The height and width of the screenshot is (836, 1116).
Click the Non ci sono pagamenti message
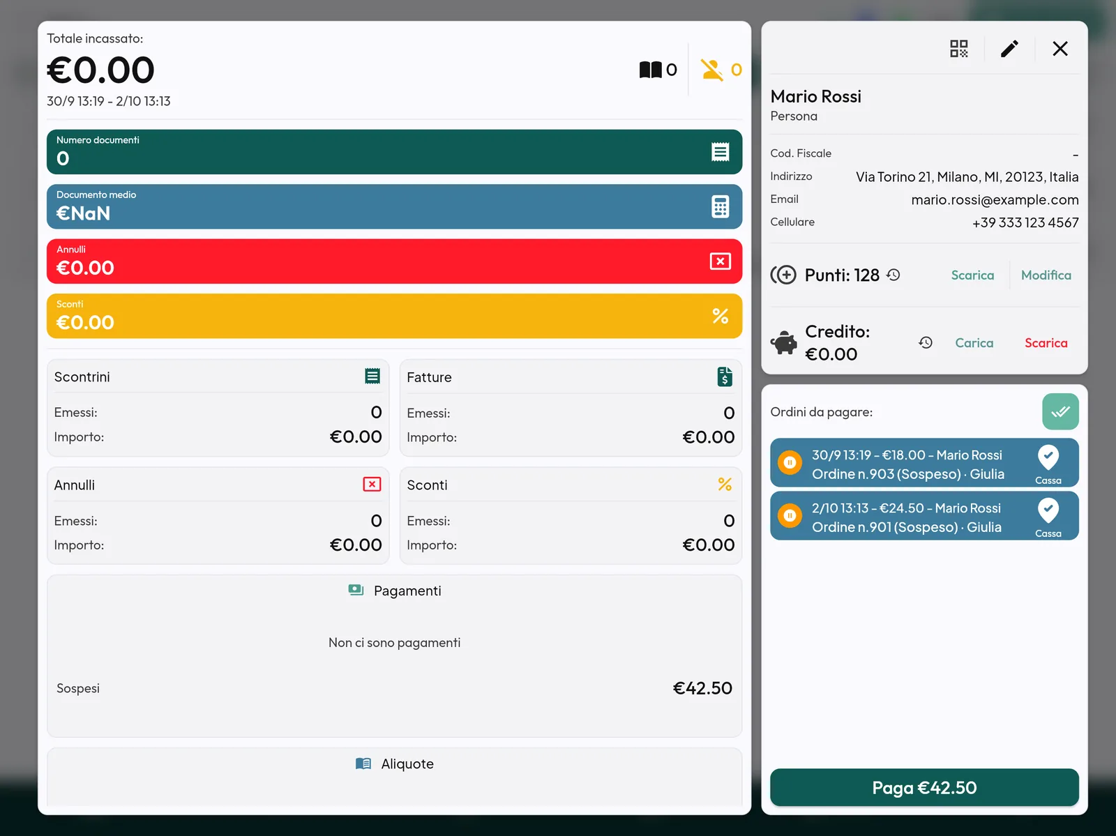coord(395,643)
